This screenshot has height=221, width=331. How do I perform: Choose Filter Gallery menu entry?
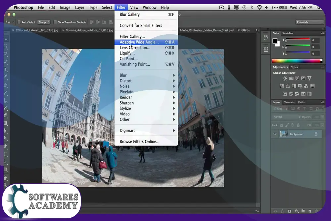146,37
